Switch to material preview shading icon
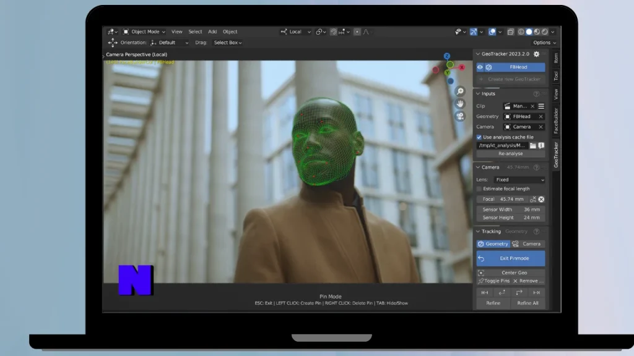The width and height of the screenshot is (634, 356). click(537, 32)
